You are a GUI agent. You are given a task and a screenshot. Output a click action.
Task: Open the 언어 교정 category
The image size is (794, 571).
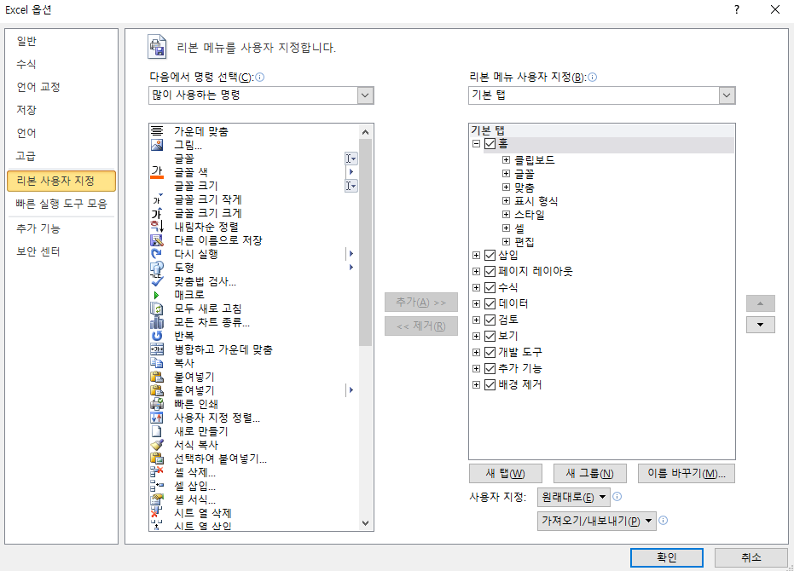[61, 87]
